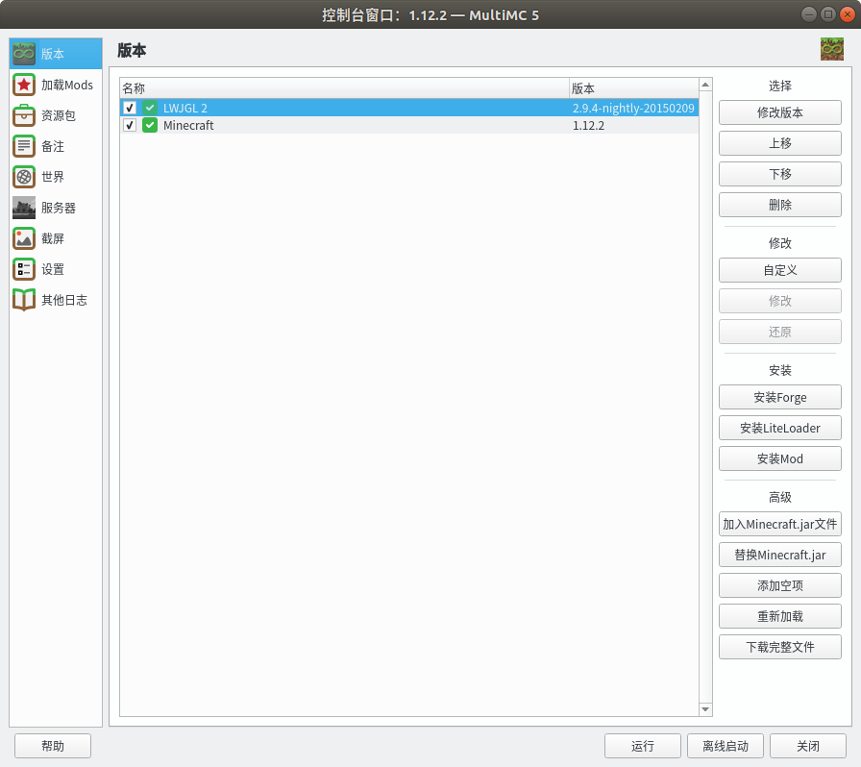Click the 自定义 button

pyautogui.click(x=779, y=270)
